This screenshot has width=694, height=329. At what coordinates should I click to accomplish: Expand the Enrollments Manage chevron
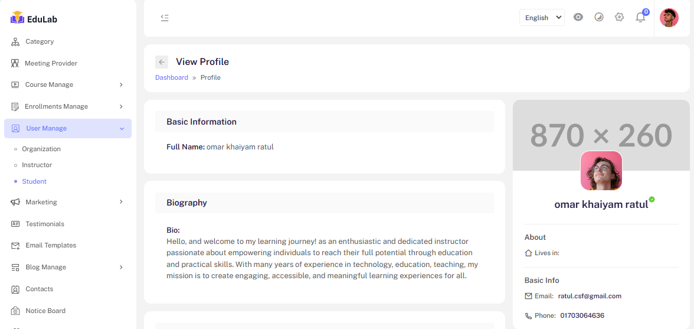point(121,106)
